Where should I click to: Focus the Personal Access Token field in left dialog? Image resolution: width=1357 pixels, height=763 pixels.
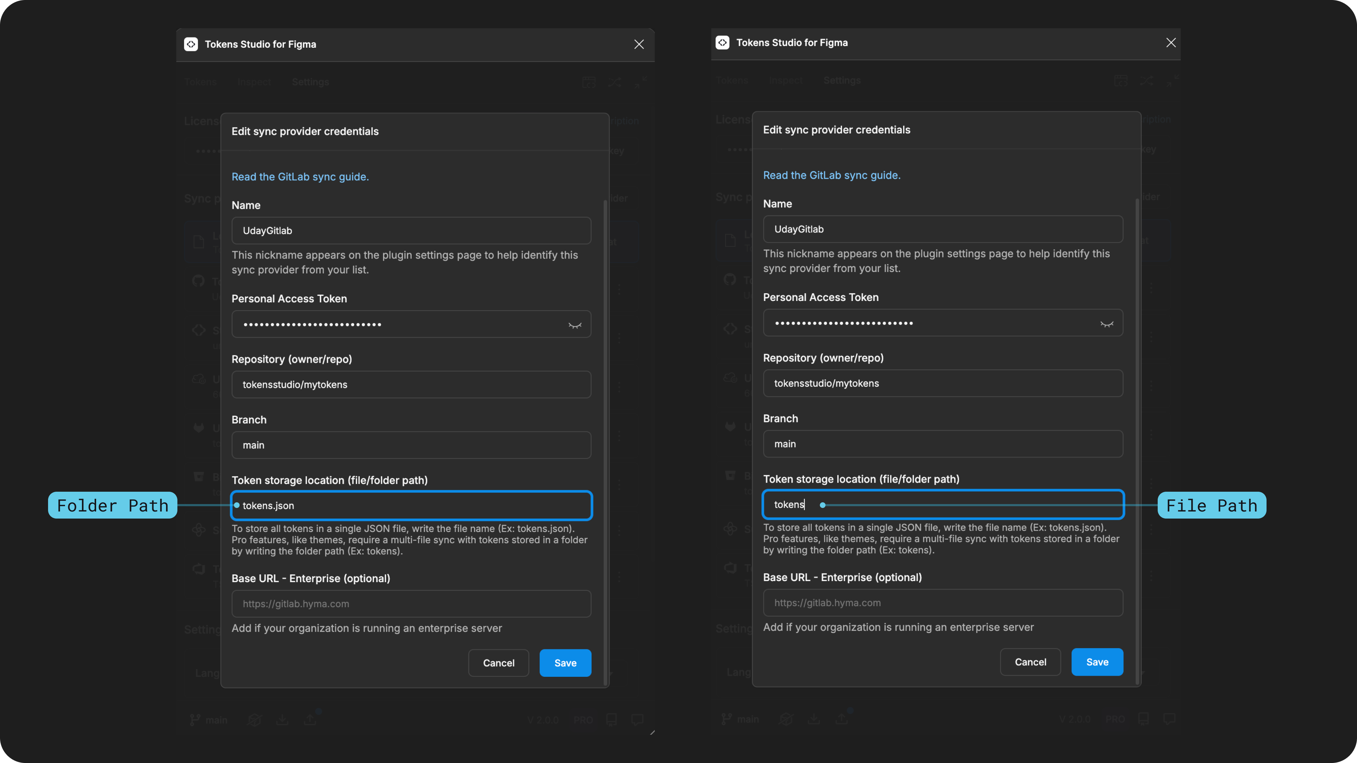click(x=411, y=324)
